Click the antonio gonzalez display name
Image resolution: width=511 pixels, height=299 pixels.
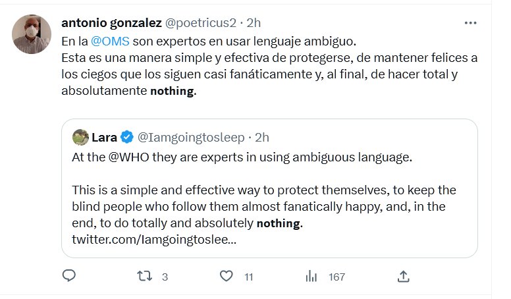click(x=111, y=23)
